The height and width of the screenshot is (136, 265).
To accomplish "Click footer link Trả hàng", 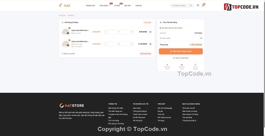I will point(161,120).
